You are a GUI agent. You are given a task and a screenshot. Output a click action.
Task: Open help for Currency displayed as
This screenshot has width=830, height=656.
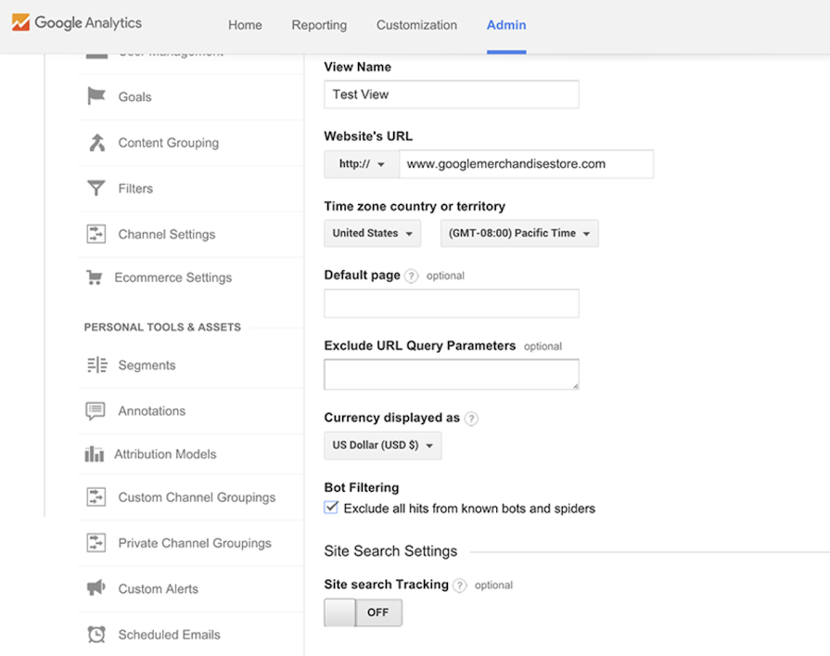471,418
